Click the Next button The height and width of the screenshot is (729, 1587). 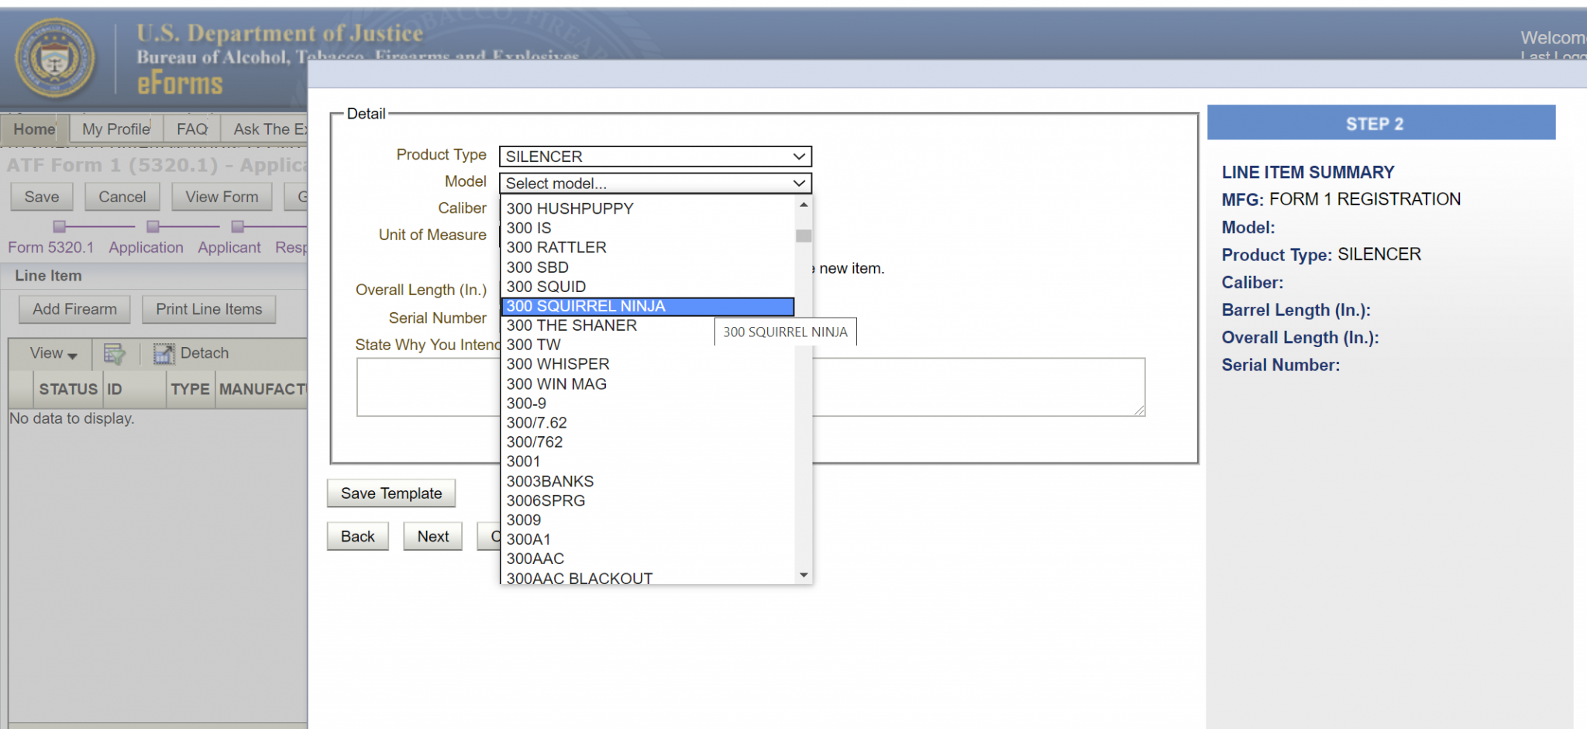(x=433, y=536)
